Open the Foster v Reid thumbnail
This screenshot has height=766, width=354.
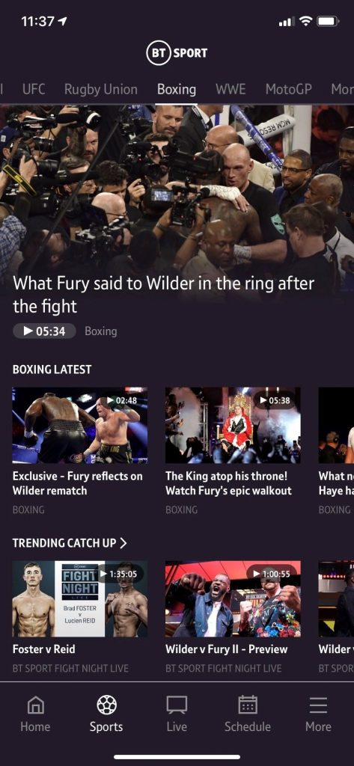[79, 598]
